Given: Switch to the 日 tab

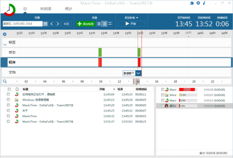Looking at the screenshot, I should [25, 9].
